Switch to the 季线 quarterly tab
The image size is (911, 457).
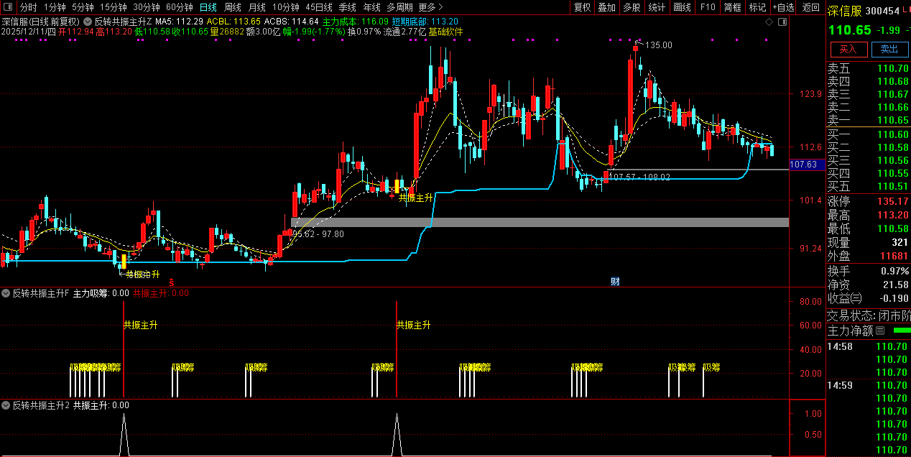pyautogui.click(x=347, y=7)
